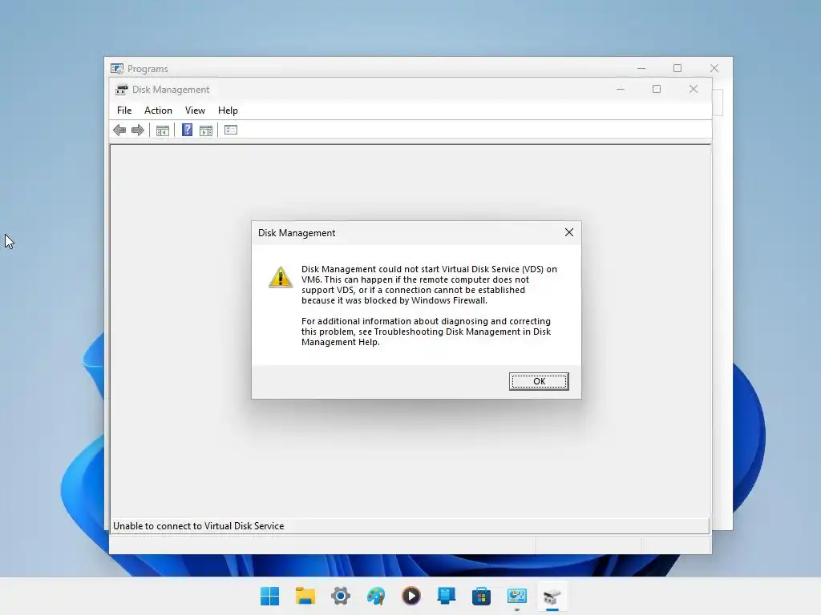Viewport: 821px width, 615px height.
Task: Click the 'Programs' window title text
Action: pyautogui.click(x=148, y=69)
